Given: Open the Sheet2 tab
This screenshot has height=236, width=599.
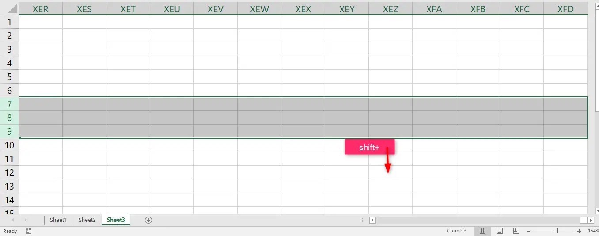Looking at the screenshot, I should point(87,220).
